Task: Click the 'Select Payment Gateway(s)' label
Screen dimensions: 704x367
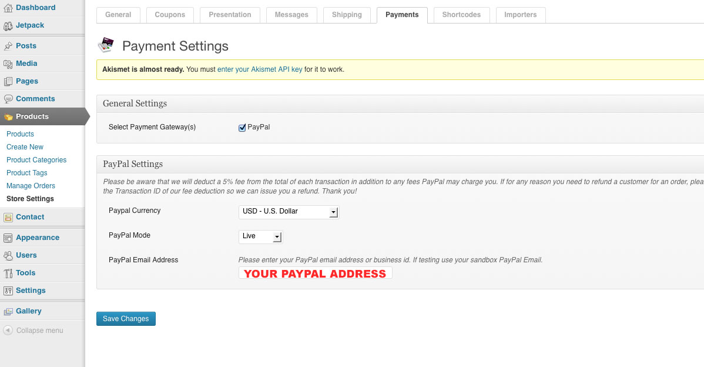Action: tap(152, 127)
